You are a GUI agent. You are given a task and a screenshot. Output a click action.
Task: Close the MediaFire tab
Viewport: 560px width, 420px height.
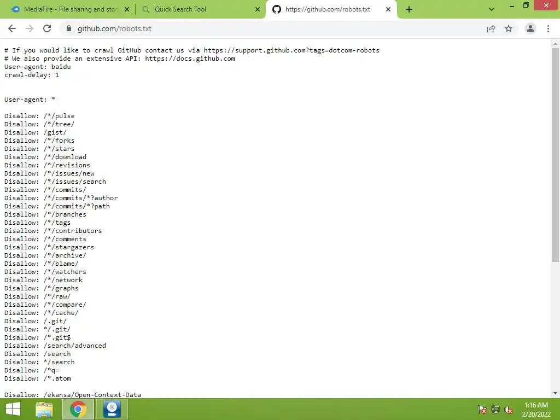pyautogui.click(x=127, y=9)
